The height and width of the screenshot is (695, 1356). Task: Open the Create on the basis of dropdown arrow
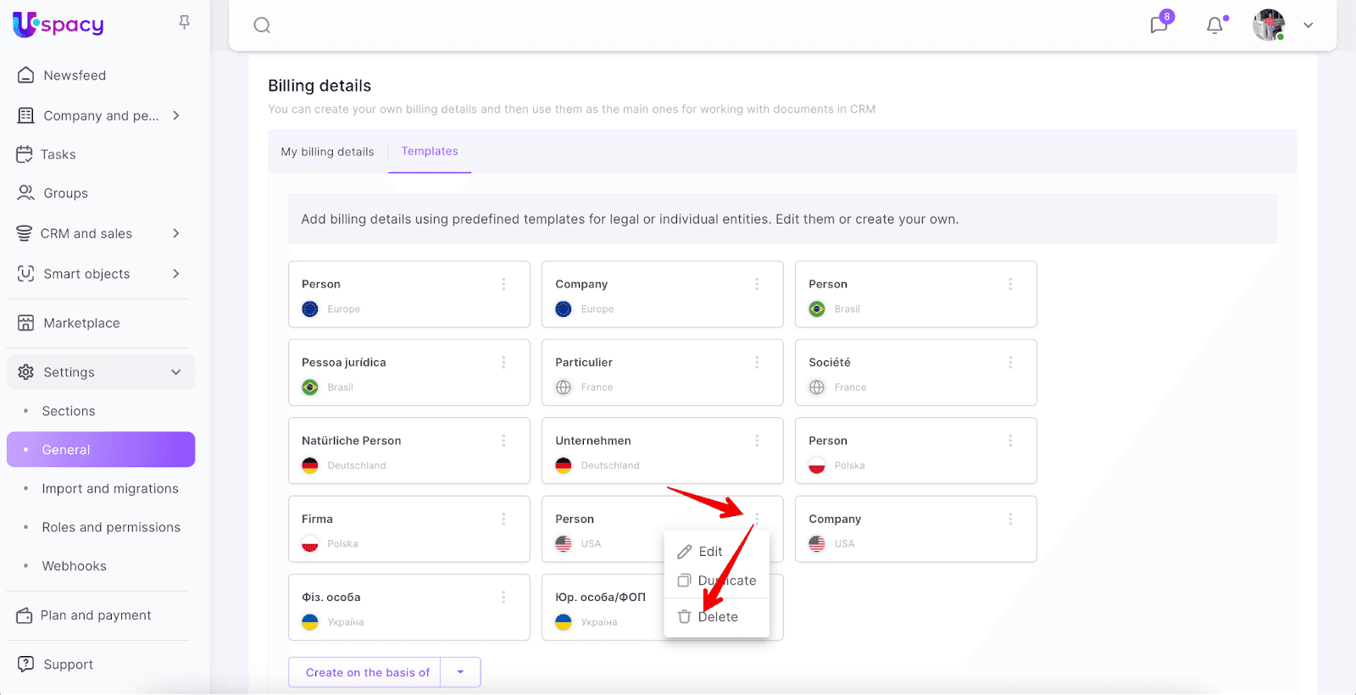click(460, 672)
